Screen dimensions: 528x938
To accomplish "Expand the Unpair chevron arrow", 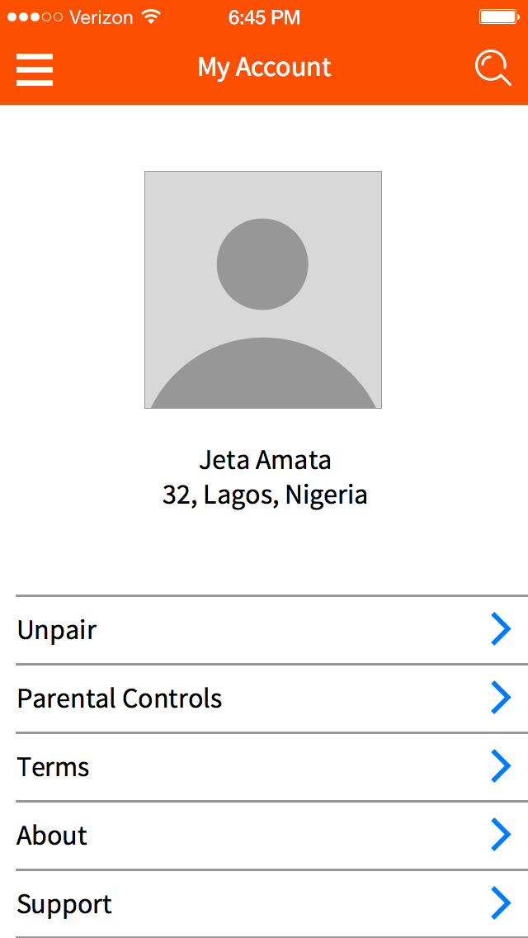I will [501, 630].
